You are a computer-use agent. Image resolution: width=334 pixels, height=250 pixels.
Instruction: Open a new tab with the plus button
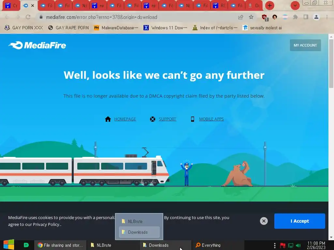pos(270,6)
